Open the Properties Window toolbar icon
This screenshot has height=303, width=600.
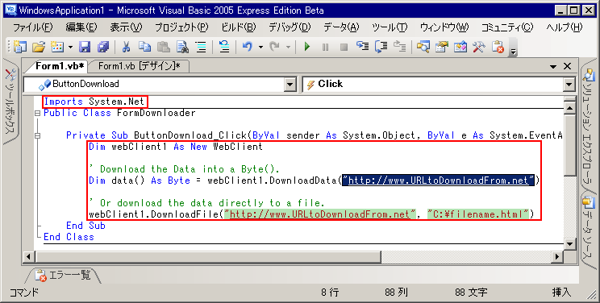pos(442,47)
